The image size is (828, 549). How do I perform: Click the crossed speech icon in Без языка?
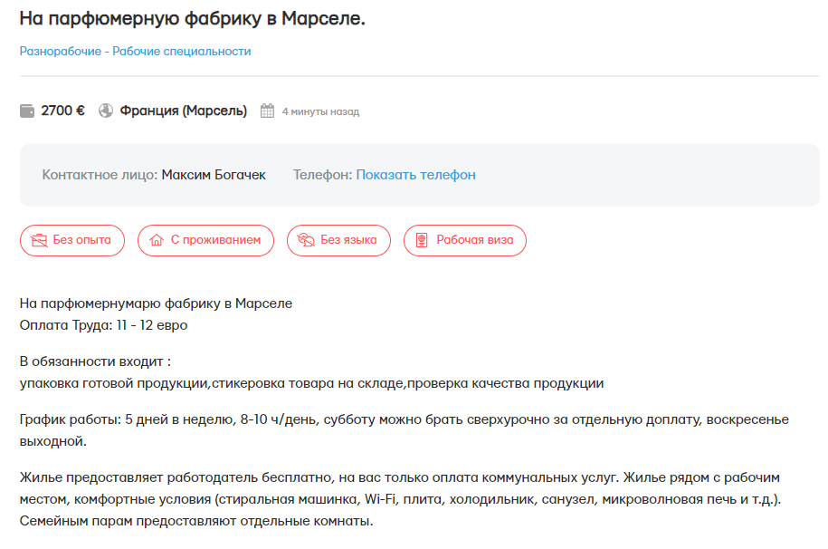[x=306, y=241]
